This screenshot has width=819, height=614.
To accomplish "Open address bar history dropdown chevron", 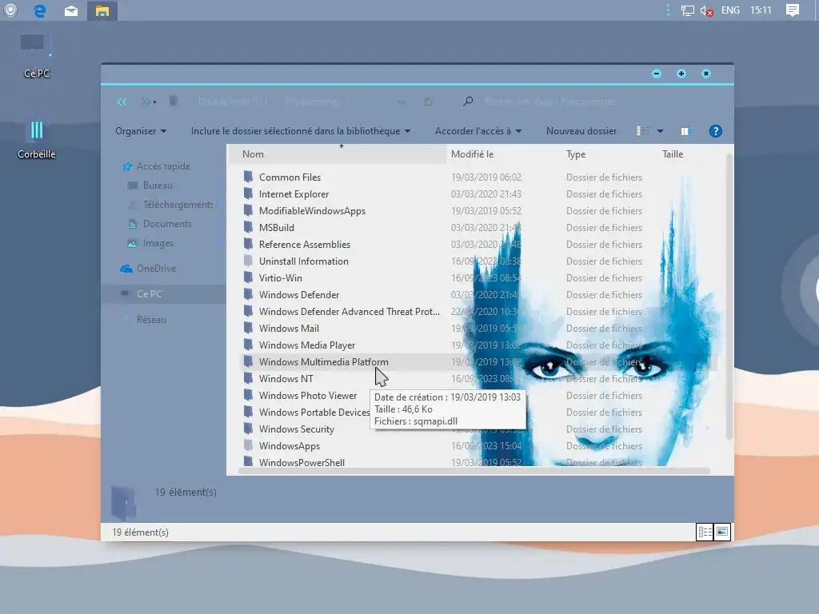I will click(402, 102).
